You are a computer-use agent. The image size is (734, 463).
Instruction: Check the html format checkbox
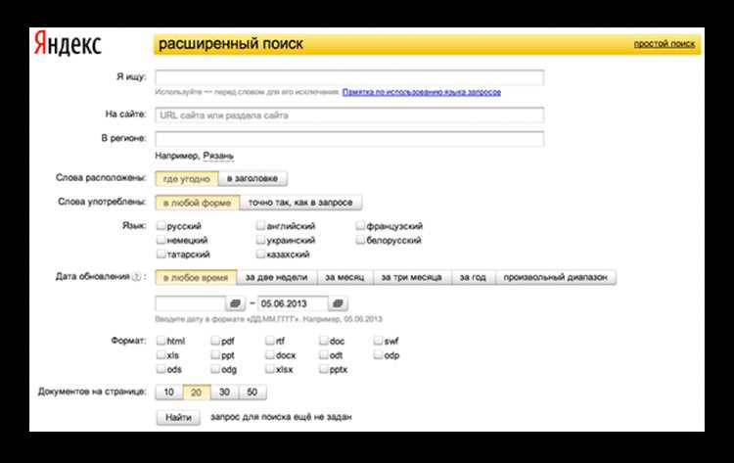[x=161, y=341]
